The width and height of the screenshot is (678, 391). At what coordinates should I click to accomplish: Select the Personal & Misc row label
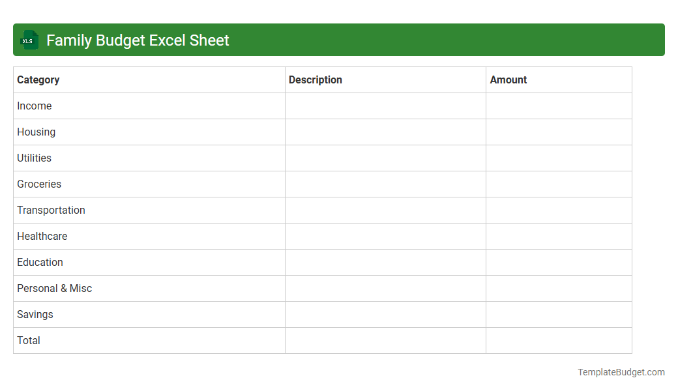coord(54,288)
